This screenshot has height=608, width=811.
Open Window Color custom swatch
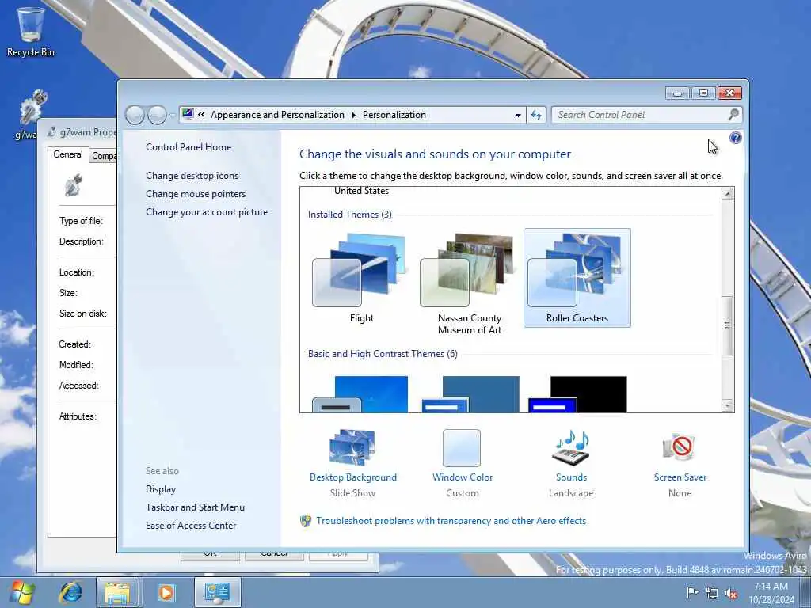(462, 448)
